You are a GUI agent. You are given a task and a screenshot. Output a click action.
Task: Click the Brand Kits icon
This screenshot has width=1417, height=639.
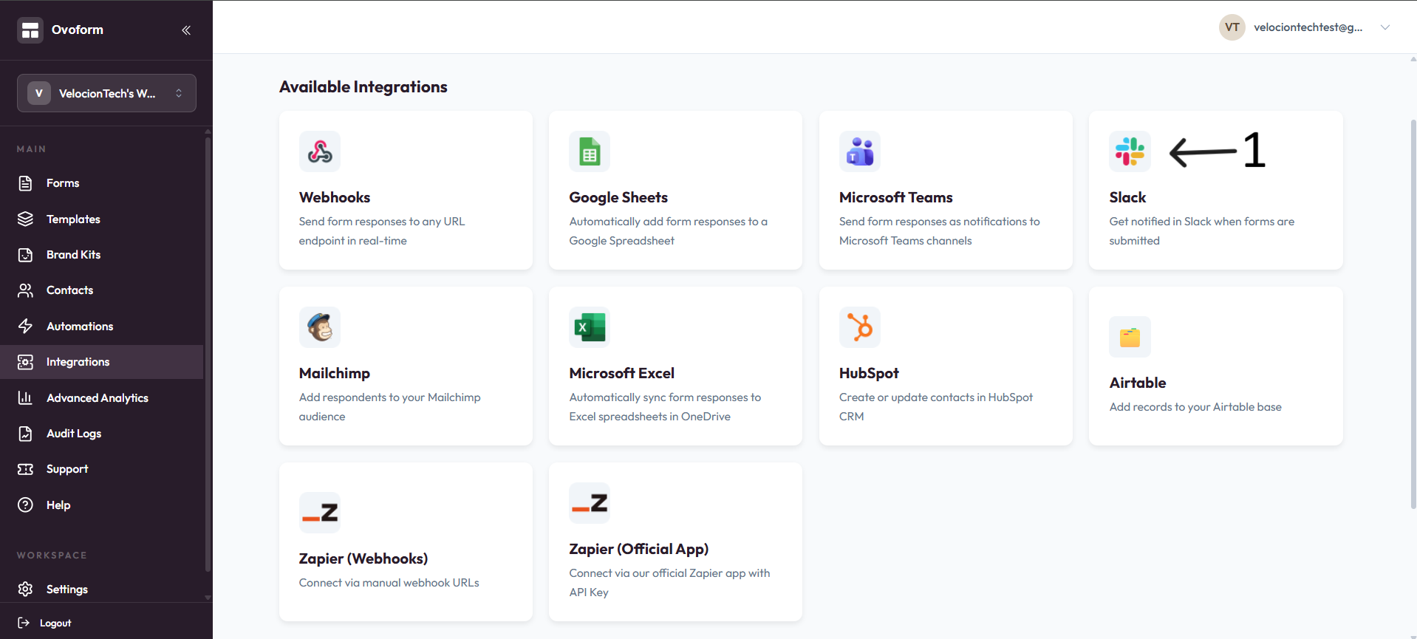(26, 255)
